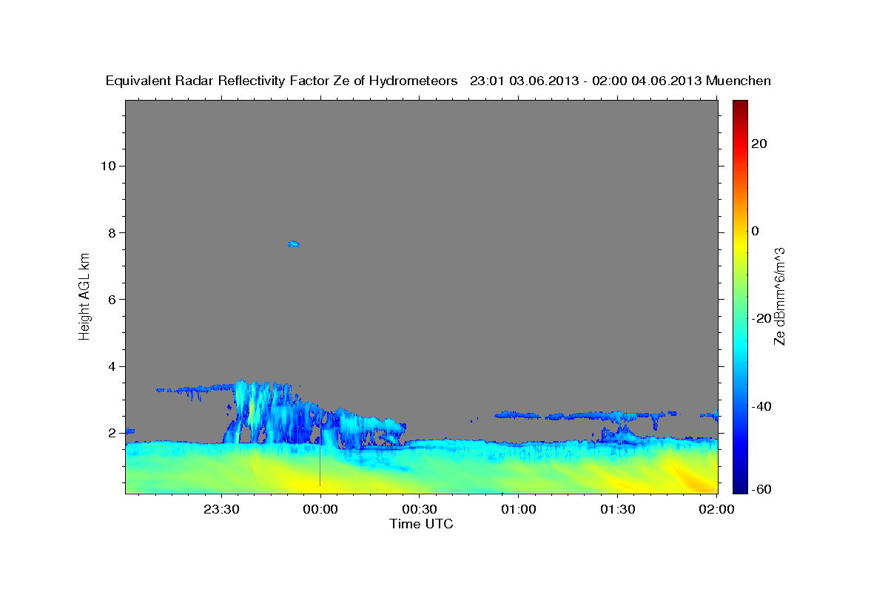The image size is (888, 592).
Task: Click the height axis label '10'
Action: click(108, 166)
